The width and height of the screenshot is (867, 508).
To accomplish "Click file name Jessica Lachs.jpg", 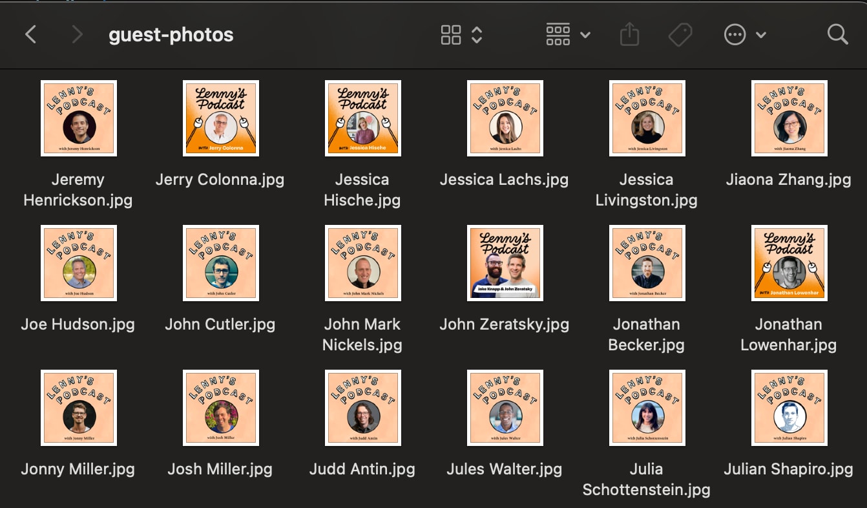I will (x=505, y=180).
